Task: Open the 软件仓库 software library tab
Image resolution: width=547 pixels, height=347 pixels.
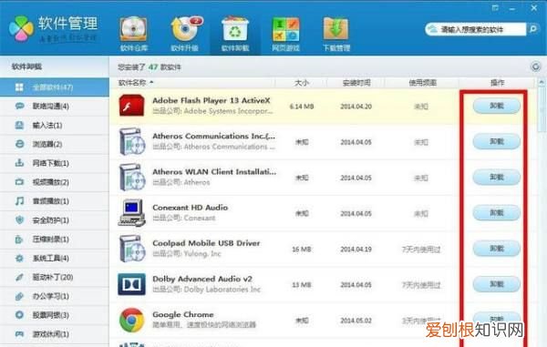Action: (x=134, y=34)
